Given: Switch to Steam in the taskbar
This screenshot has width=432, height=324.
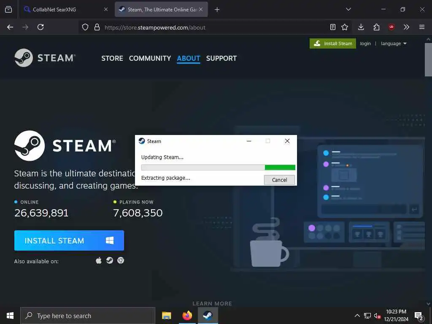Looking at the screenshot, I should (x=208, y=316).
